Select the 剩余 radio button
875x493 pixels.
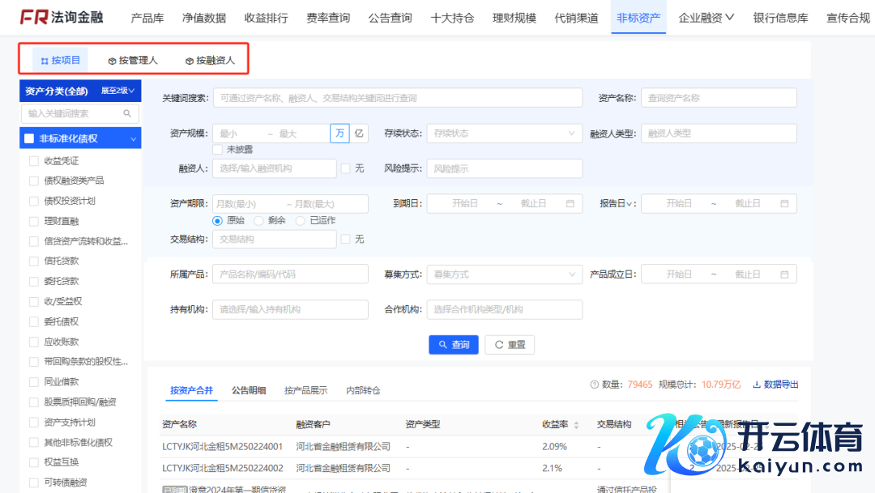click(258, 220)
